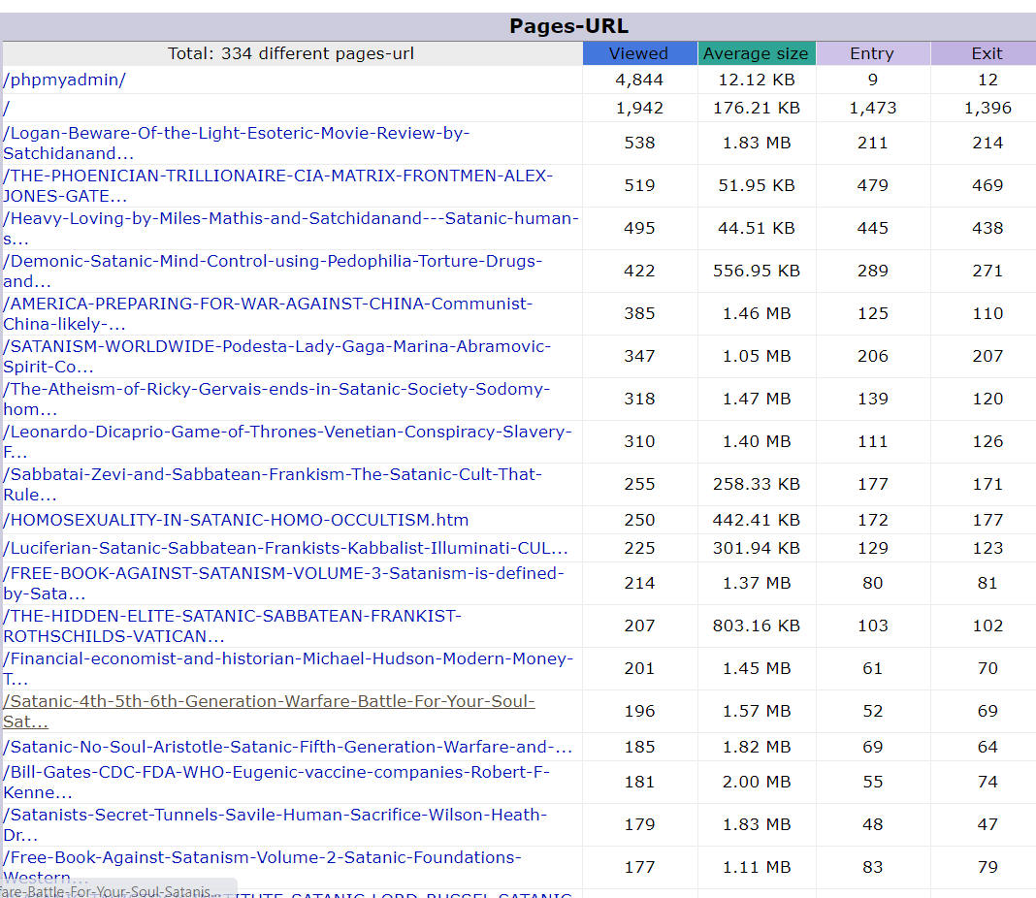Screen dimensions: 1036x898
Task: Click the "Total: 334 different pages-url" header
Action: (291, 53)
